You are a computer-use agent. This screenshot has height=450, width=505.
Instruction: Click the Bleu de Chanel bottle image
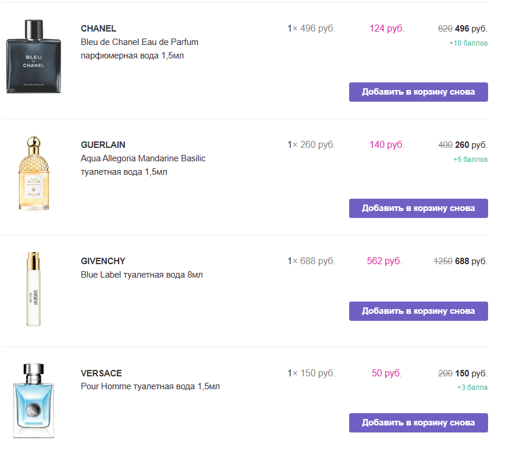[x=33, y=56]
